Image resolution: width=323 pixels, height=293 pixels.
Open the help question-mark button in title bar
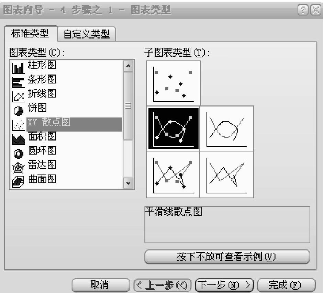pos(303,10)
